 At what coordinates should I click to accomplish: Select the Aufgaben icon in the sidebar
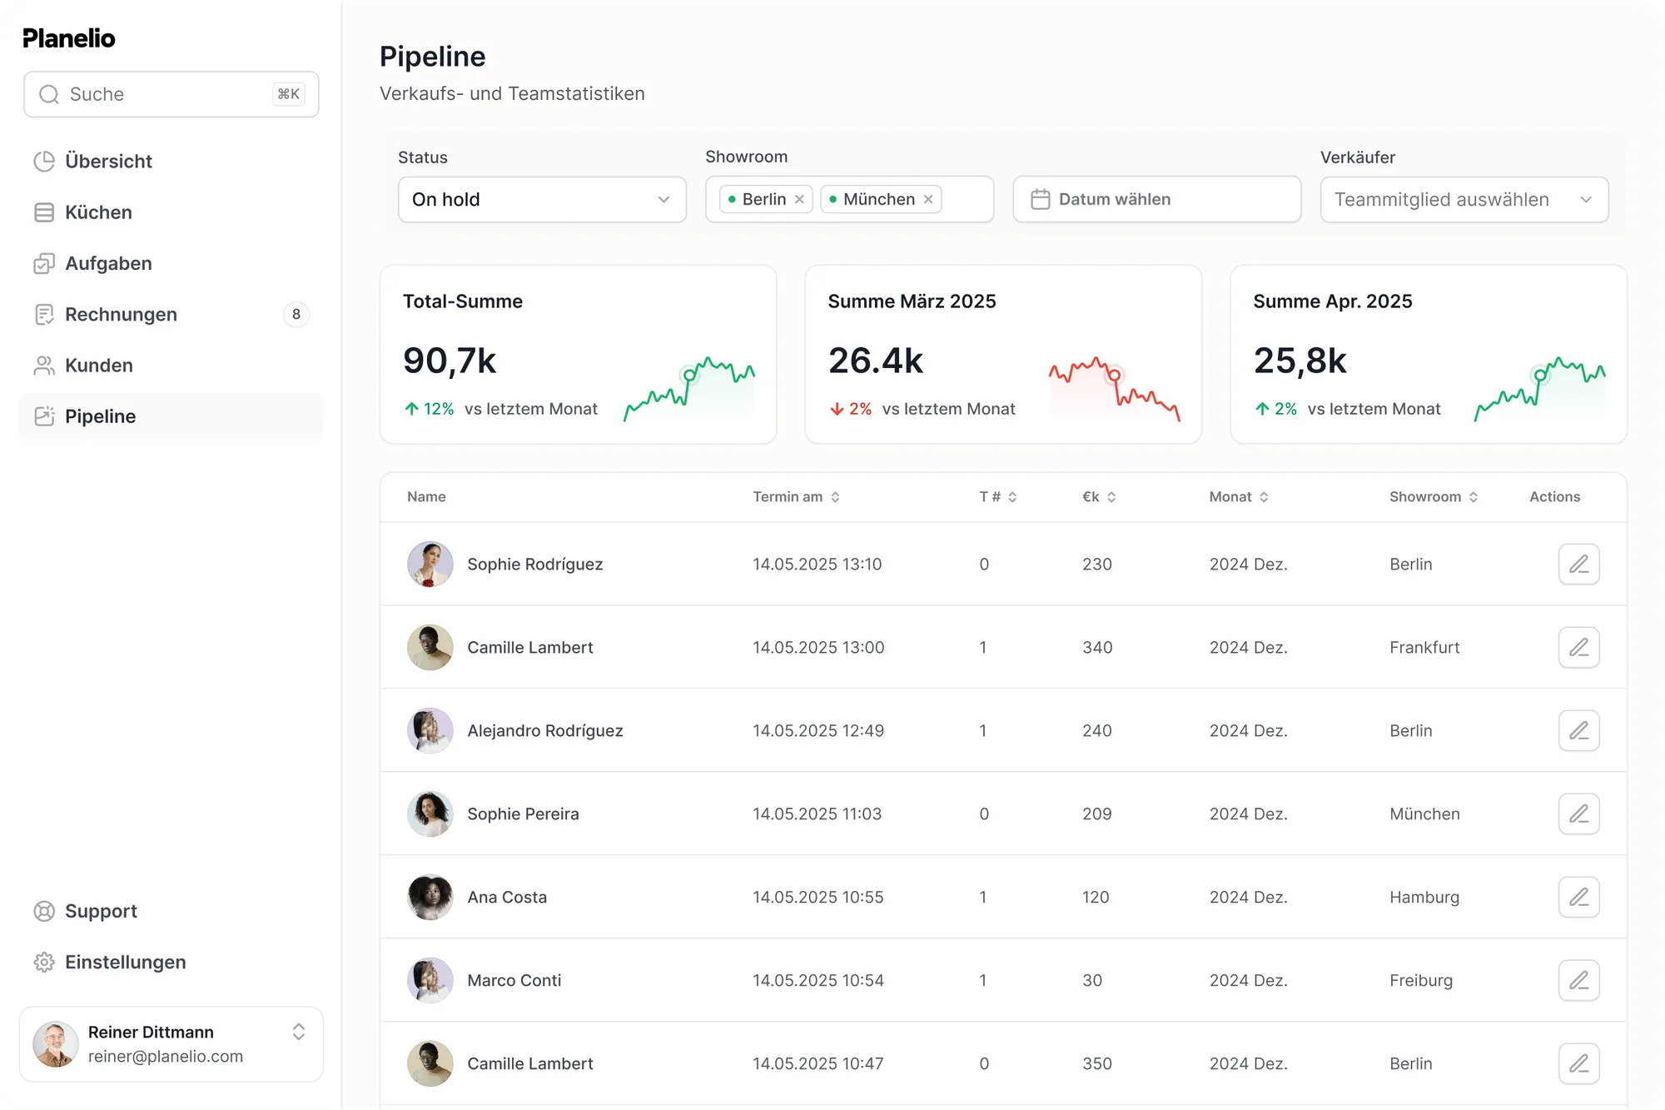click(x=45, y=263)
